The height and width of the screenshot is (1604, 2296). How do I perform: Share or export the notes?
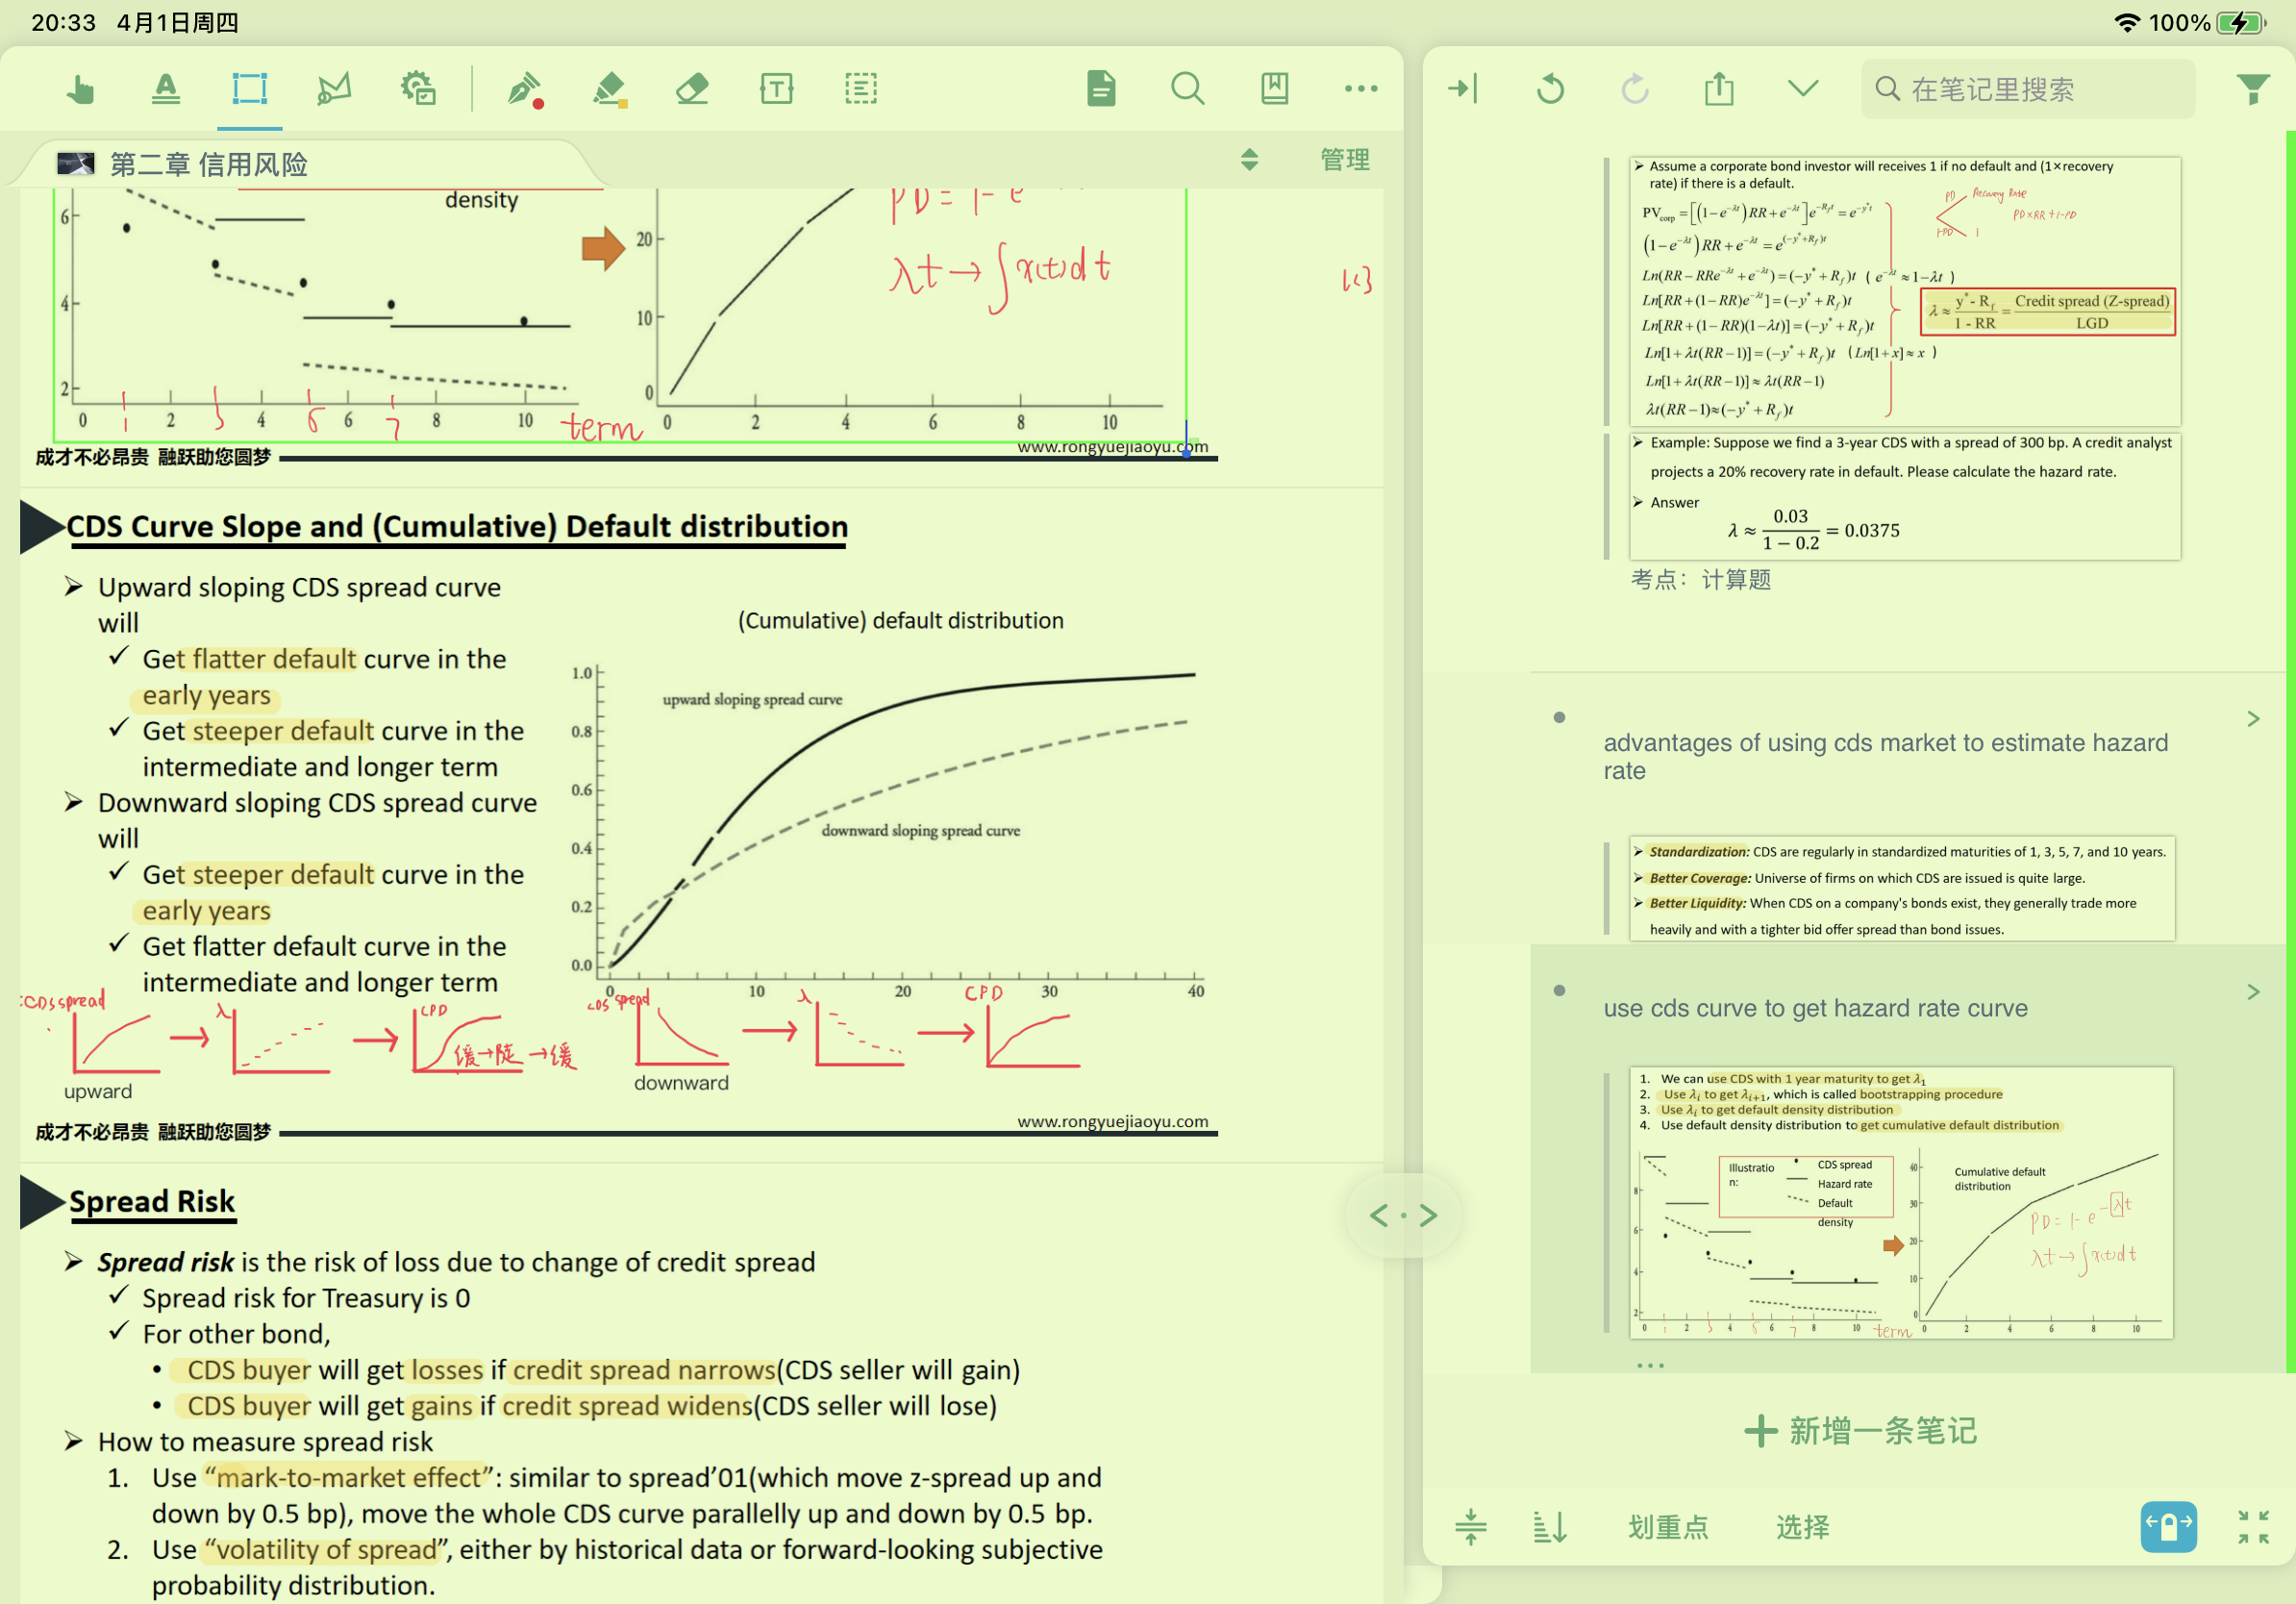point(1719,89)
